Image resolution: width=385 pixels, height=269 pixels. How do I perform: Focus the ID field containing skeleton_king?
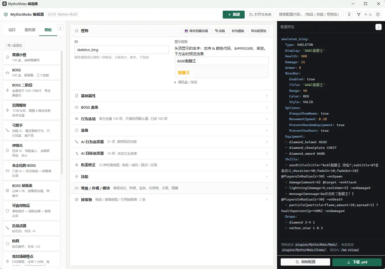(122, 50)
